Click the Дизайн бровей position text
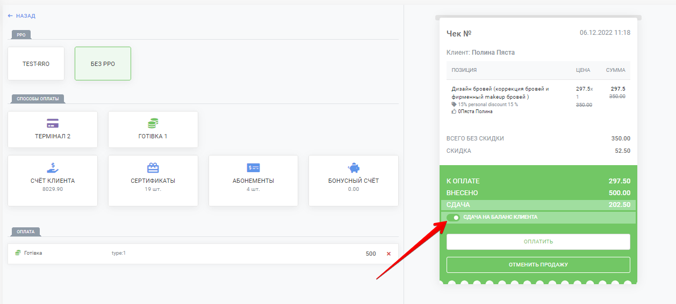 500,93
